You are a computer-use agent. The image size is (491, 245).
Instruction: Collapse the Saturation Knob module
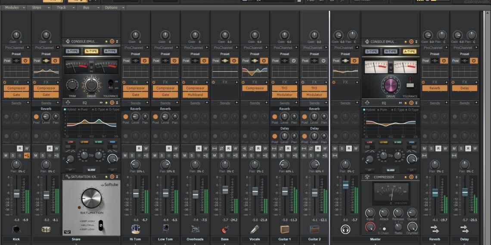point(117,177)
